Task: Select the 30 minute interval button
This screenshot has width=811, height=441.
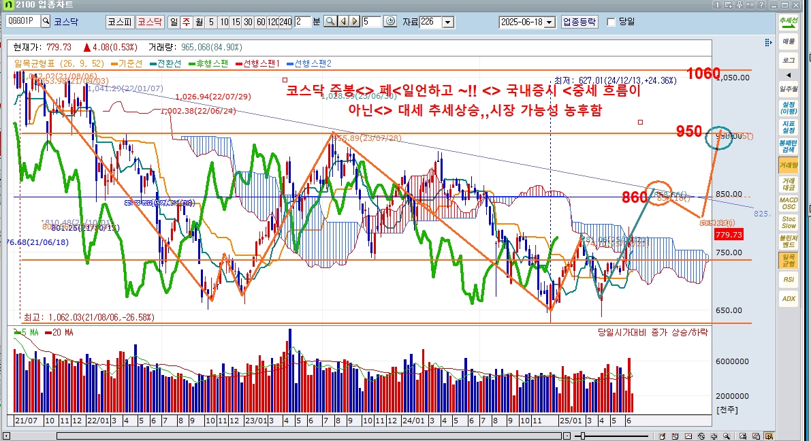Action: click(x=249, y=22)
